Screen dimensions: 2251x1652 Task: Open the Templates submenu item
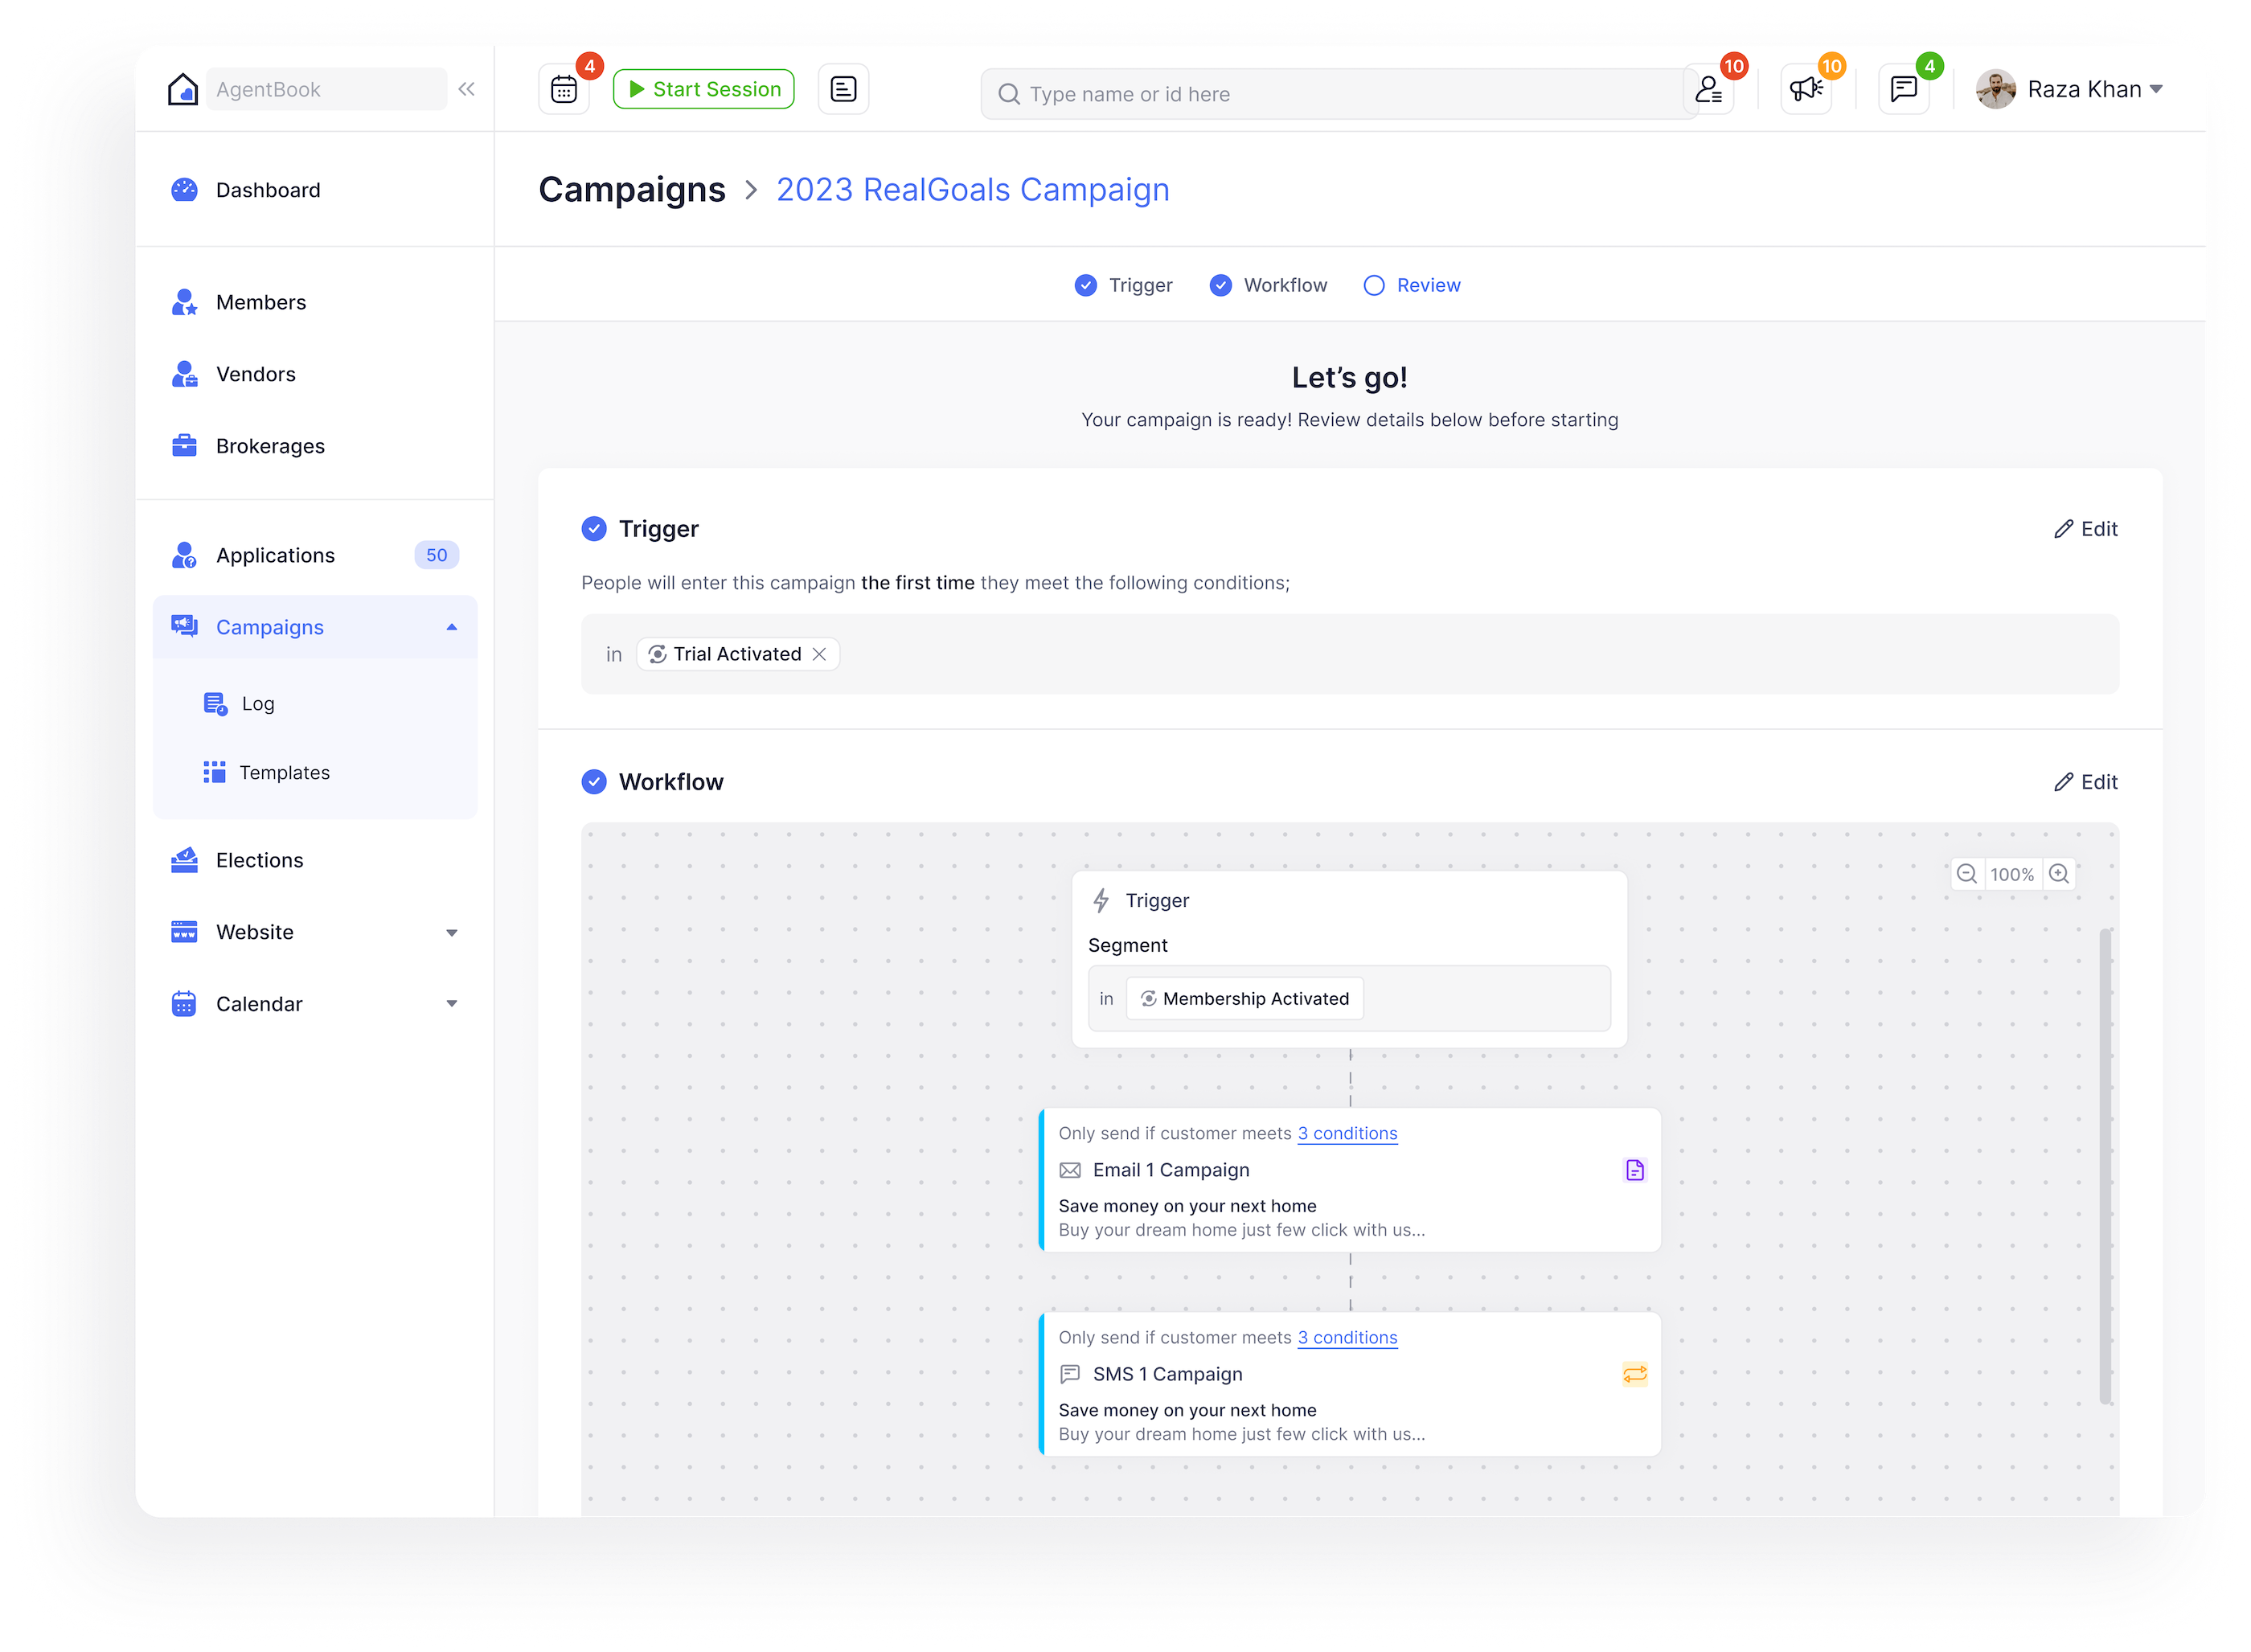[284, 773]
